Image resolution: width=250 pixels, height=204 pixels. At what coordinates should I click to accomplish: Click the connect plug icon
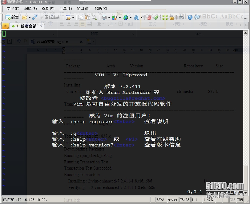tap(34, 17)
